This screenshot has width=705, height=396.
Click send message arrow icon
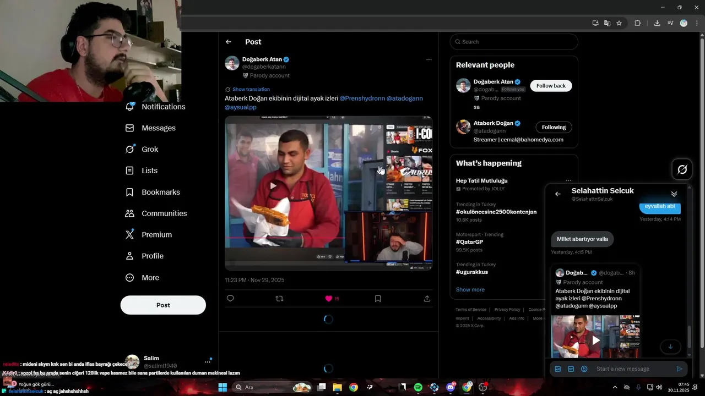click(x=679, y=369)
